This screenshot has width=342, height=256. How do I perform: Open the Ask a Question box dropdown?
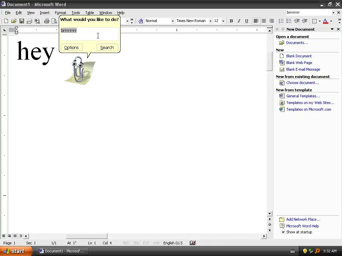pos(333,13)
